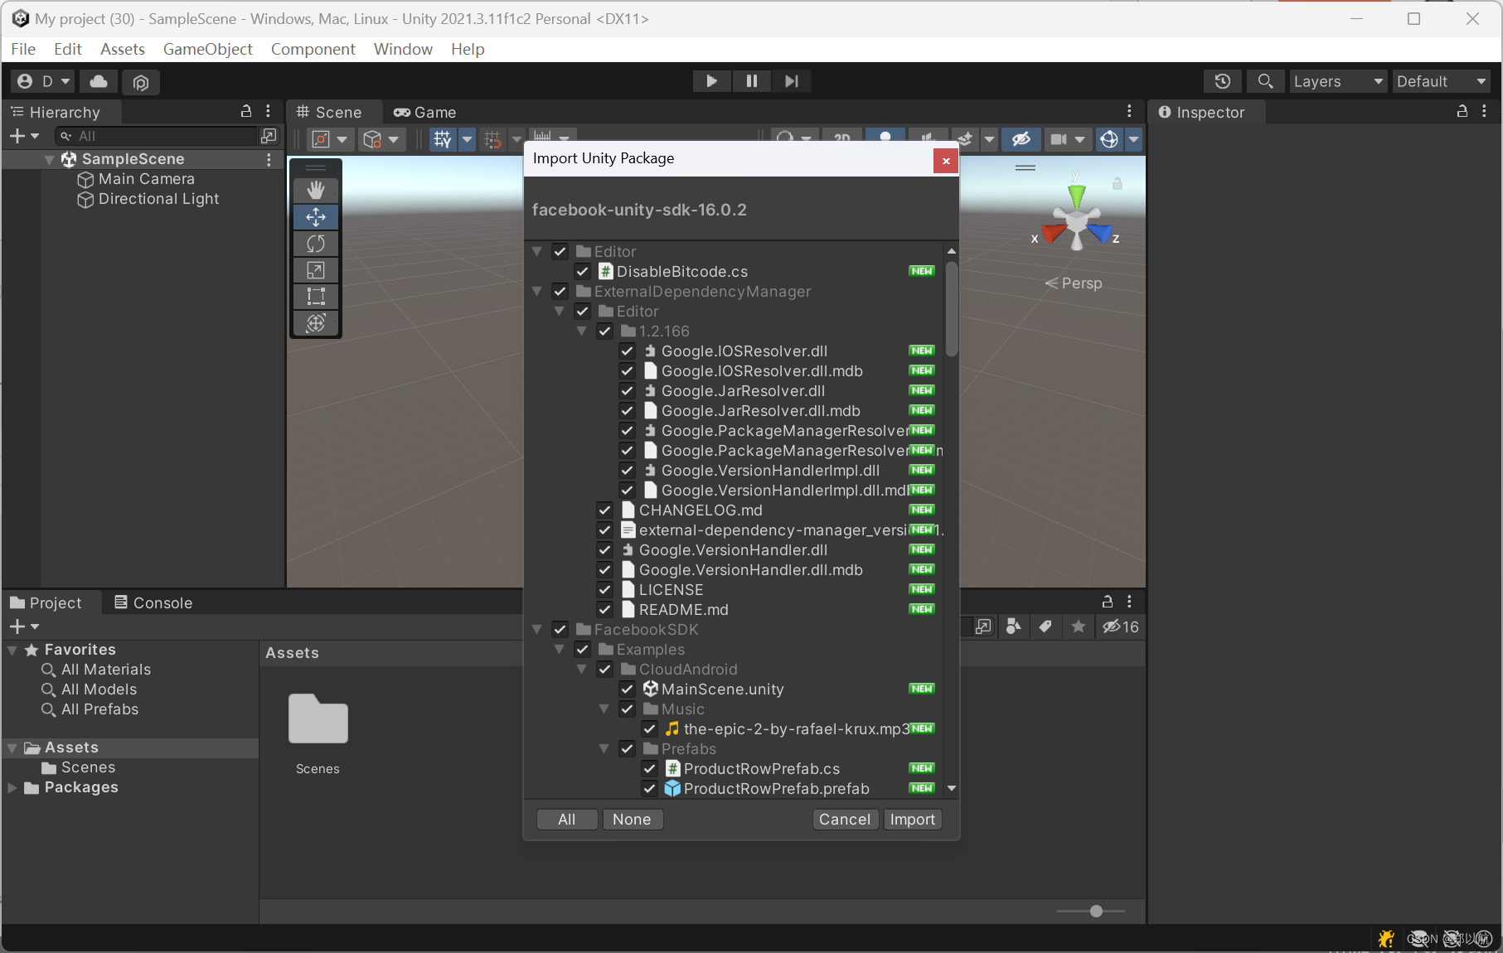The height and width of the screenshot is (953, 1503).
Task: Open the Scene view options menu
Action: click(1129, 111)
